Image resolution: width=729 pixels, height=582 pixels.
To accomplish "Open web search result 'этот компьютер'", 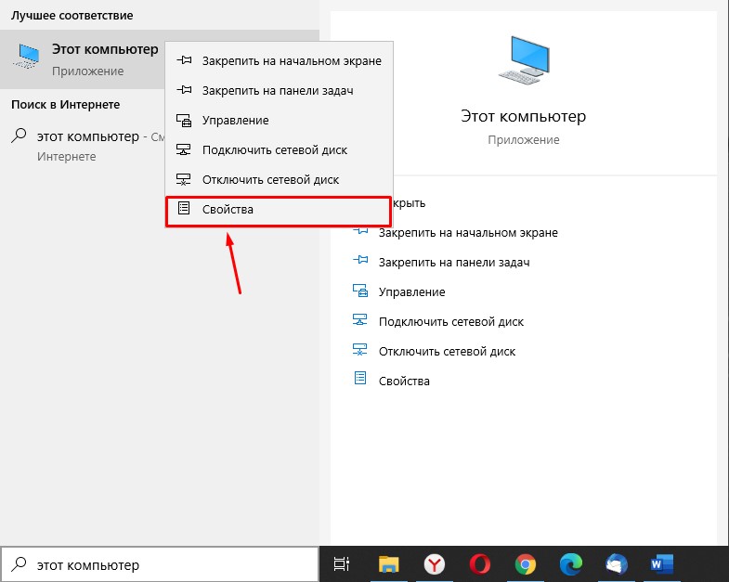I will [x=83, y=146].
